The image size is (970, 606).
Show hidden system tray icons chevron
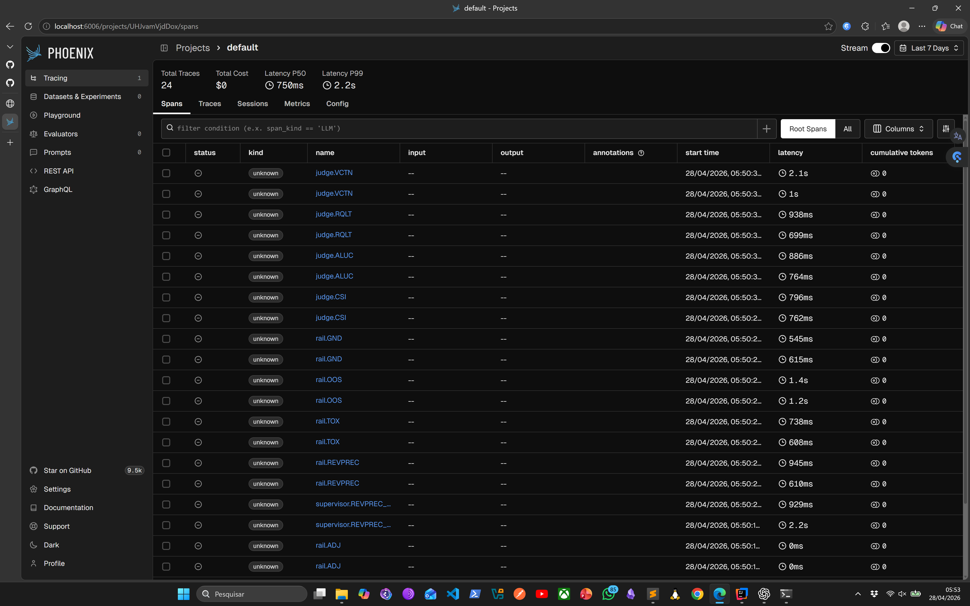click(858, 594)
